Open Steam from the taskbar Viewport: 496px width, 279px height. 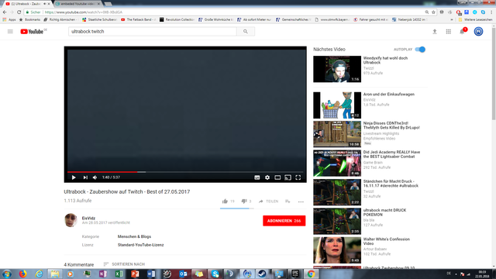(x=262, y=274)
